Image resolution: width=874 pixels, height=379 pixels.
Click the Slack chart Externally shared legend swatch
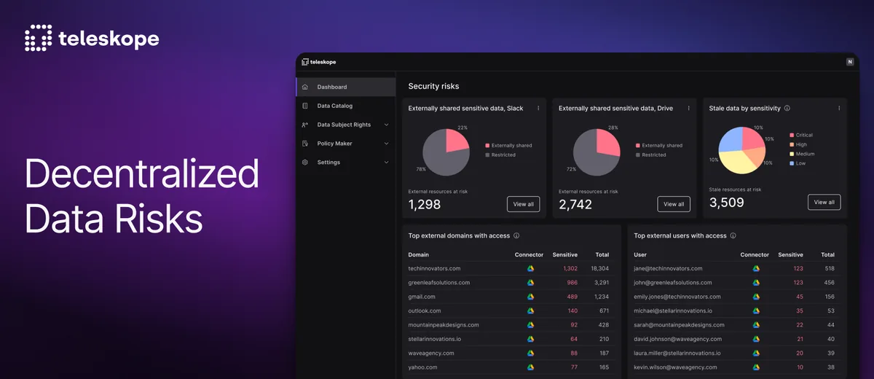click(487, 145)
